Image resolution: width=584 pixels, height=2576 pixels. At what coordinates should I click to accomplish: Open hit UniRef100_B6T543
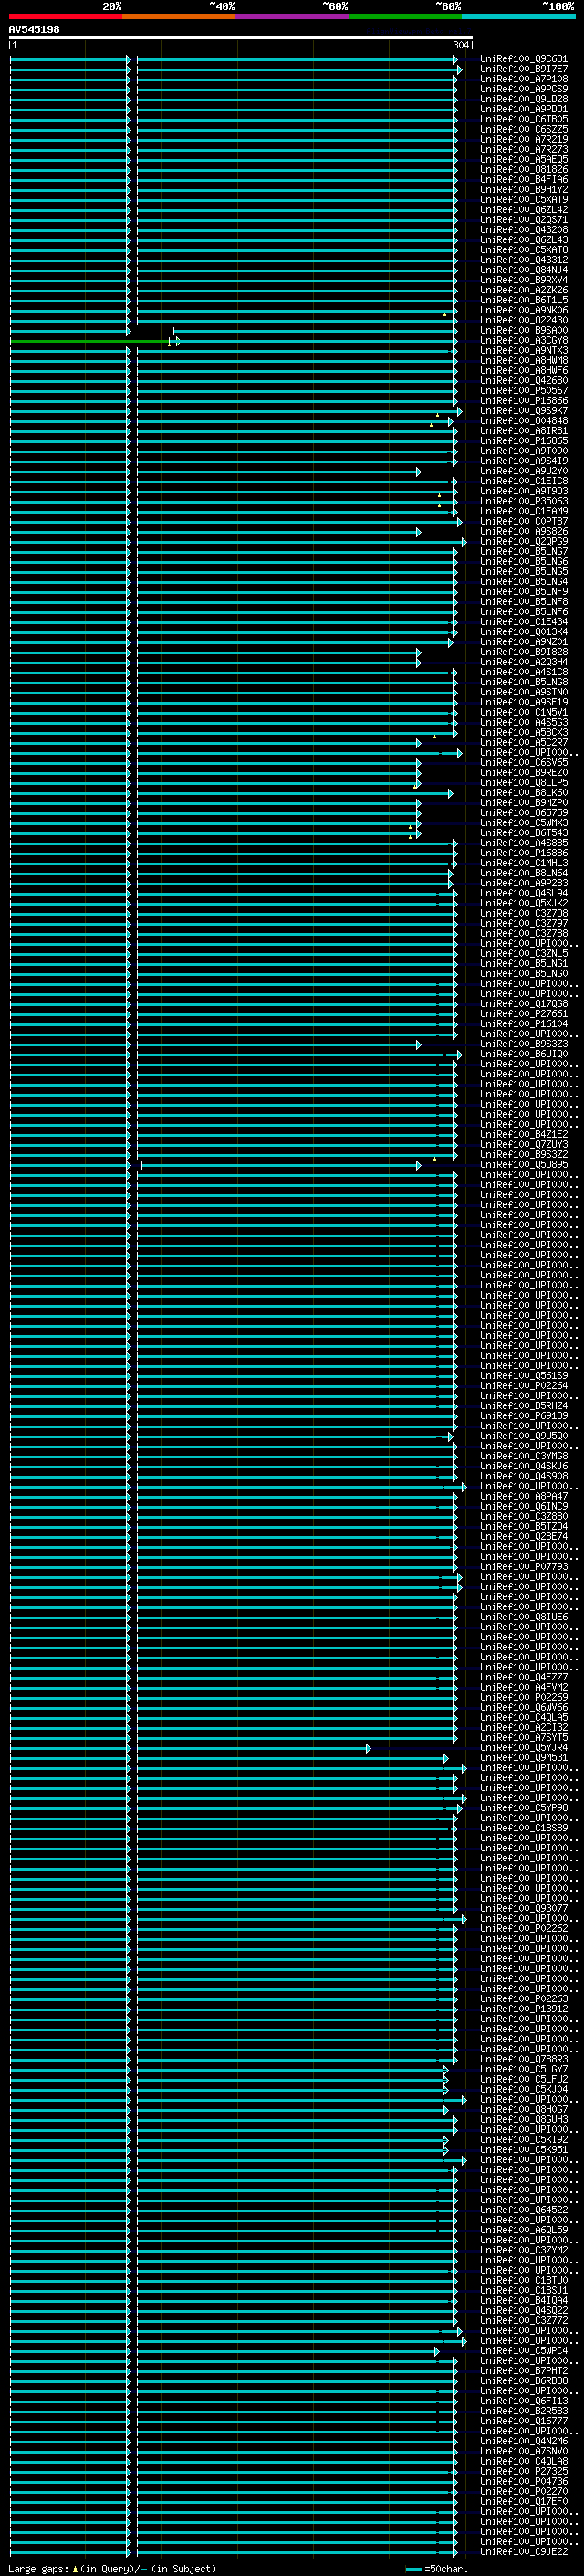tap(524, 832)
